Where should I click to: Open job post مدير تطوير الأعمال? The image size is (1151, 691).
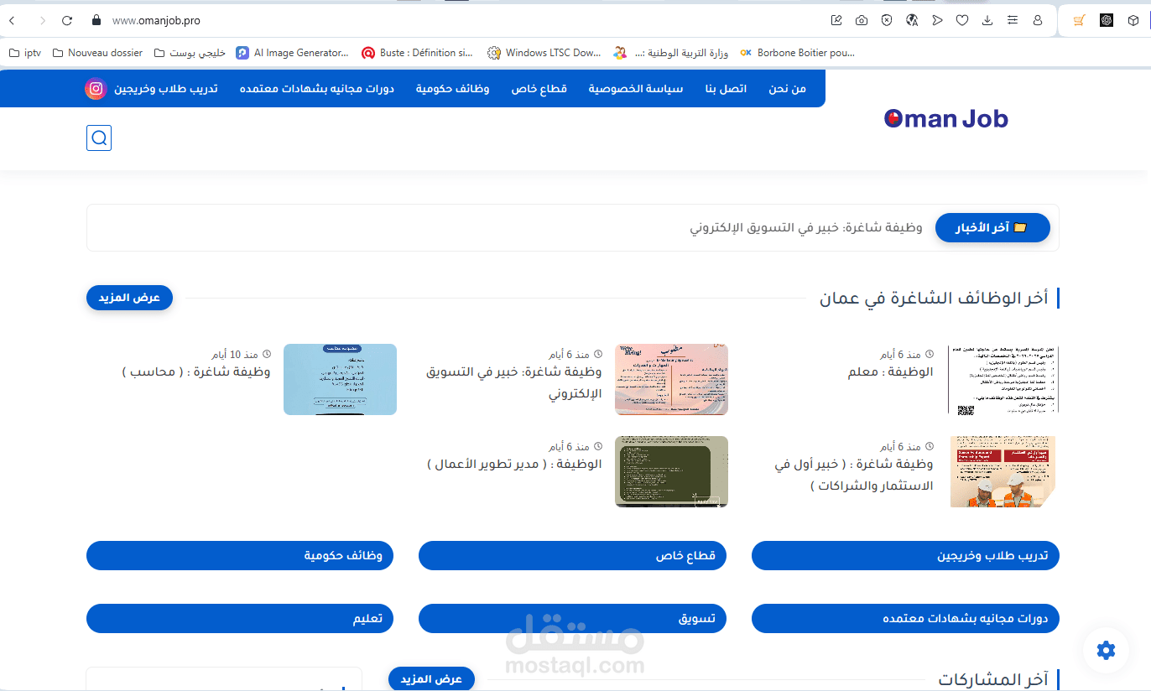pos(514,464)
